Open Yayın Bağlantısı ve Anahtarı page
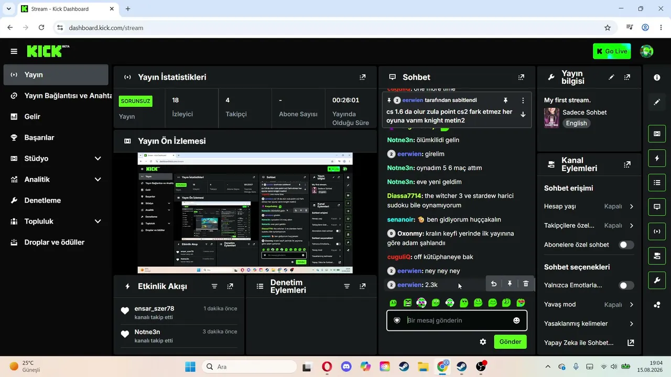 (56, 96)
